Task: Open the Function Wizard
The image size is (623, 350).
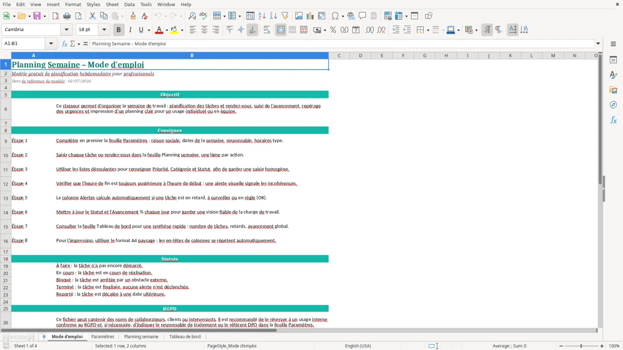Action: point(64,44)
